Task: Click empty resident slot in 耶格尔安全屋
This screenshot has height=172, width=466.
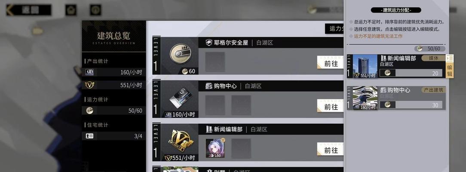Action: pyautogui.click(x=215, y=62)
